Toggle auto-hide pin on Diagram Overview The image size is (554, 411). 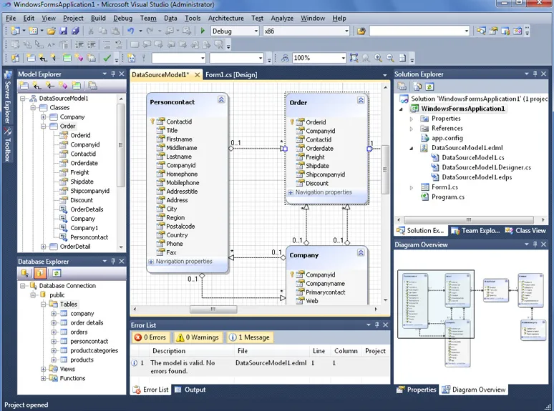click(x=535, y=244)
